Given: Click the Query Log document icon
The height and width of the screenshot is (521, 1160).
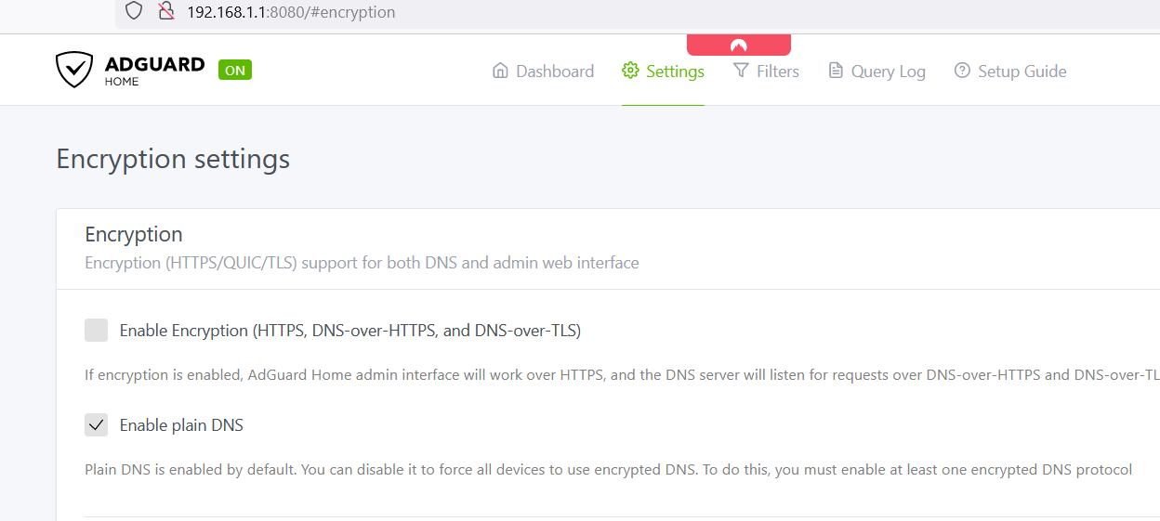Looking at the screenshot, I should pyautogui.click(x=836, y=71).
